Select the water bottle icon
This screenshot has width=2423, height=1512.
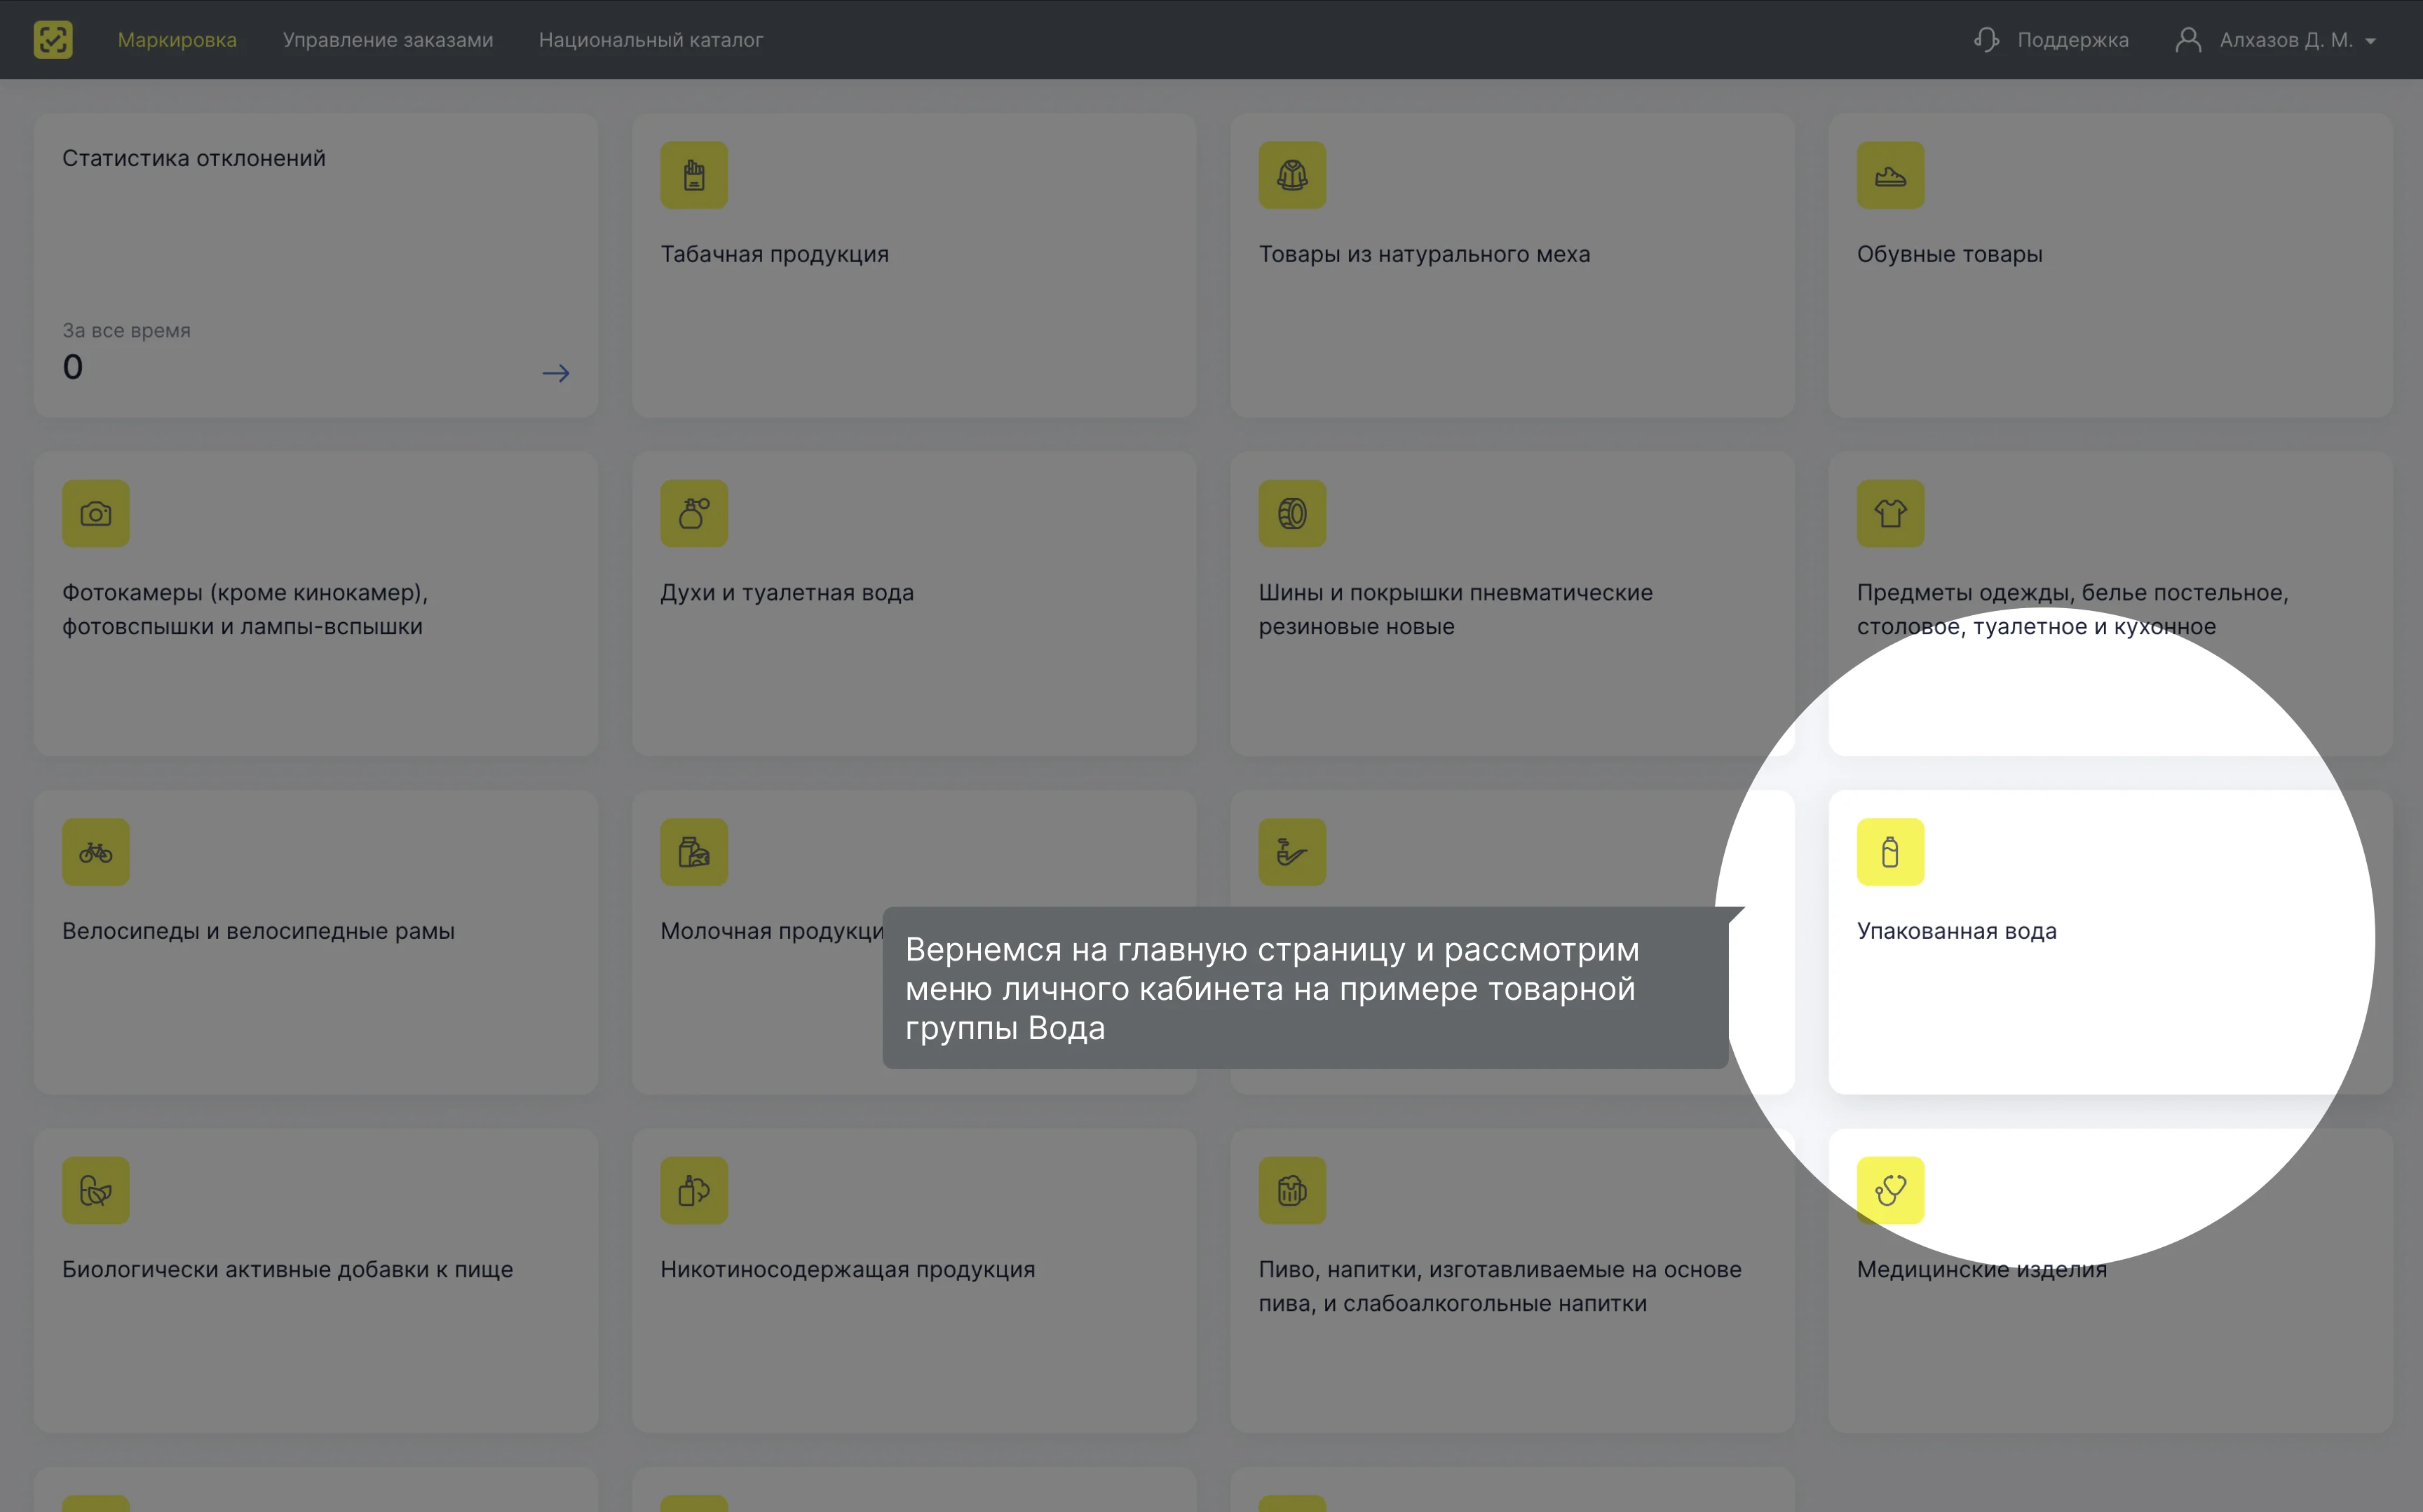pos(1891,852)
